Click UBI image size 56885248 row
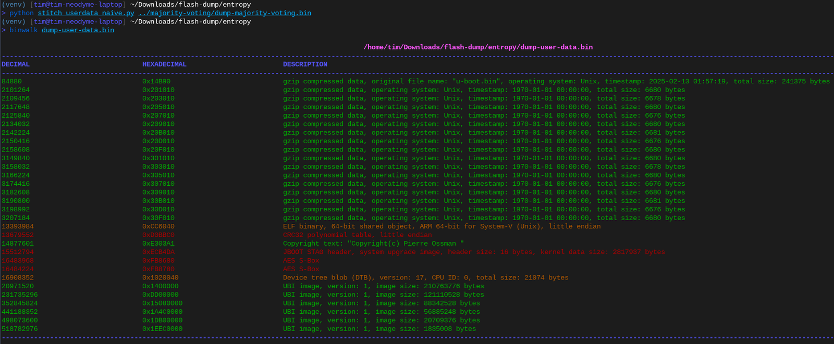 click(382, 312)
